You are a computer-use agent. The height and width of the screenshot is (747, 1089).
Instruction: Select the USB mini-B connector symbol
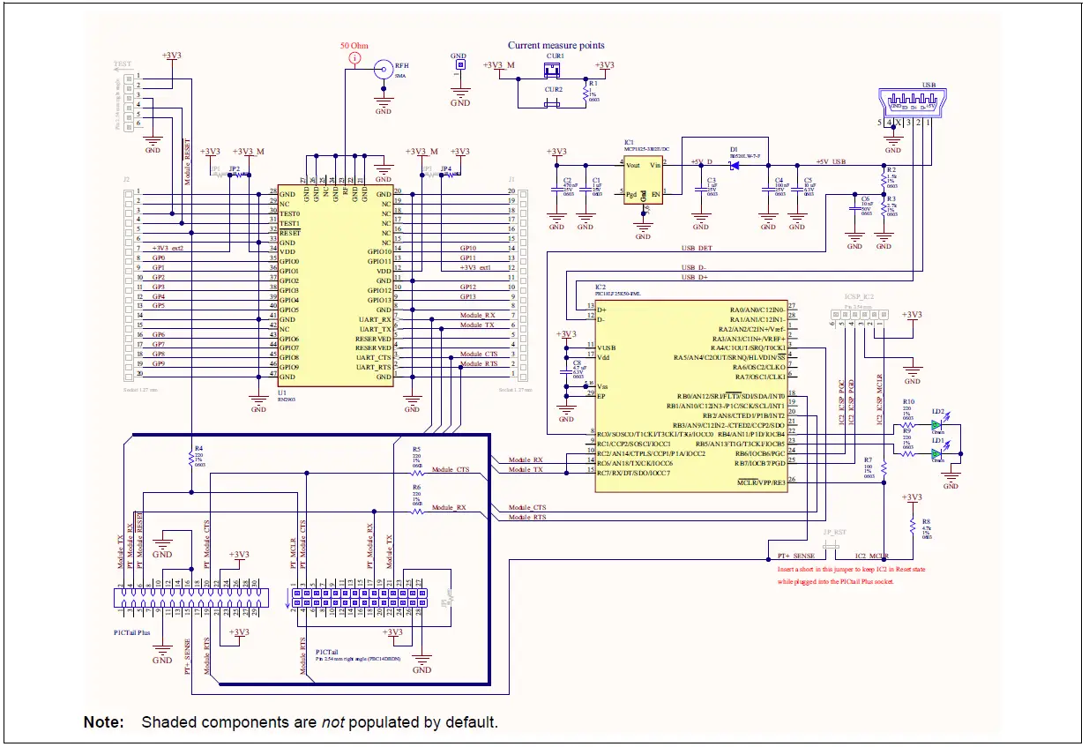(913, 101)
